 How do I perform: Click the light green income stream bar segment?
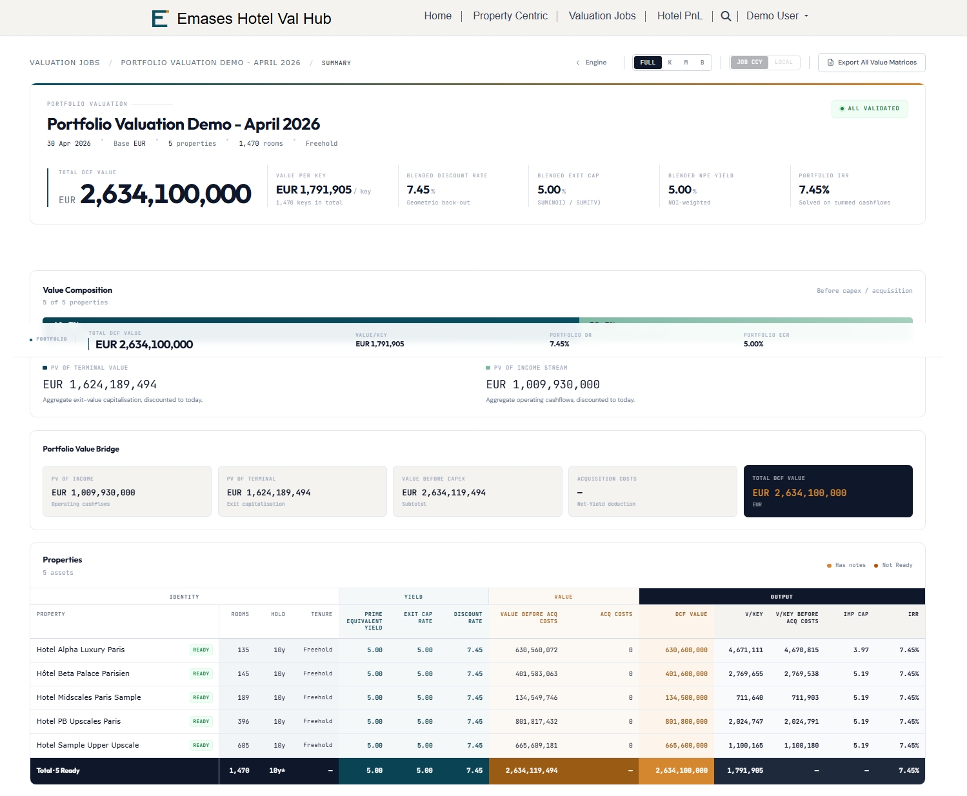click(746, 320)
